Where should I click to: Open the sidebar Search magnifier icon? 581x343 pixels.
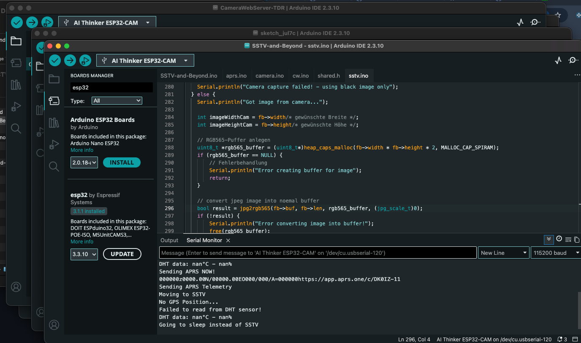54,167
